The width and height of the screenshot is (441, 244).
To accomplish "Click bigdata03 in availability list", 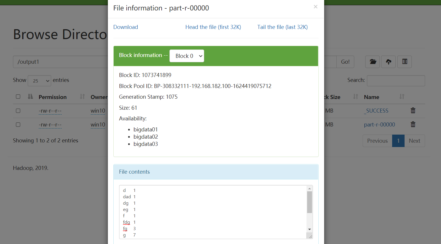I will click(145, 144).
